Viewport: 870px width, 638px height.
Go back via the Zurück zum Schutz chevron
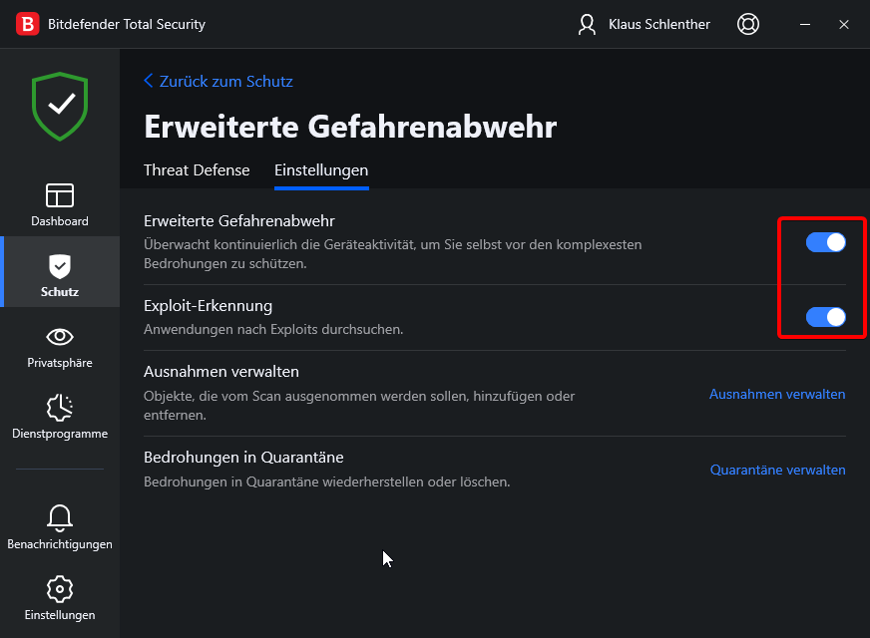(x=150, y=81)
